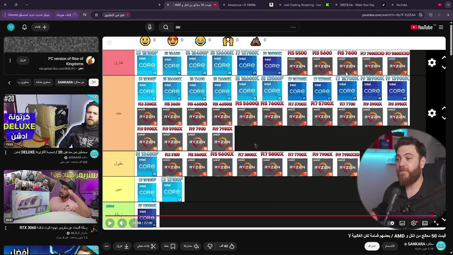Open the كرتونة DELUXE video thumbnail

pos(51,121)
